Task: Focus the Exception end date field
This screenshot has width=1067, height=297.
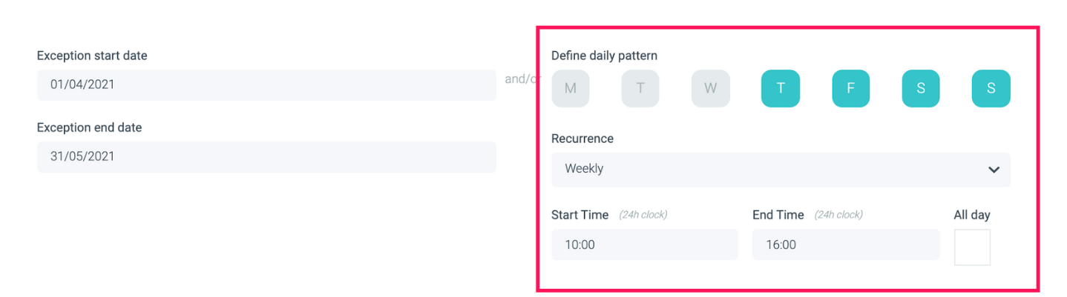Action: tap(266, 157)
